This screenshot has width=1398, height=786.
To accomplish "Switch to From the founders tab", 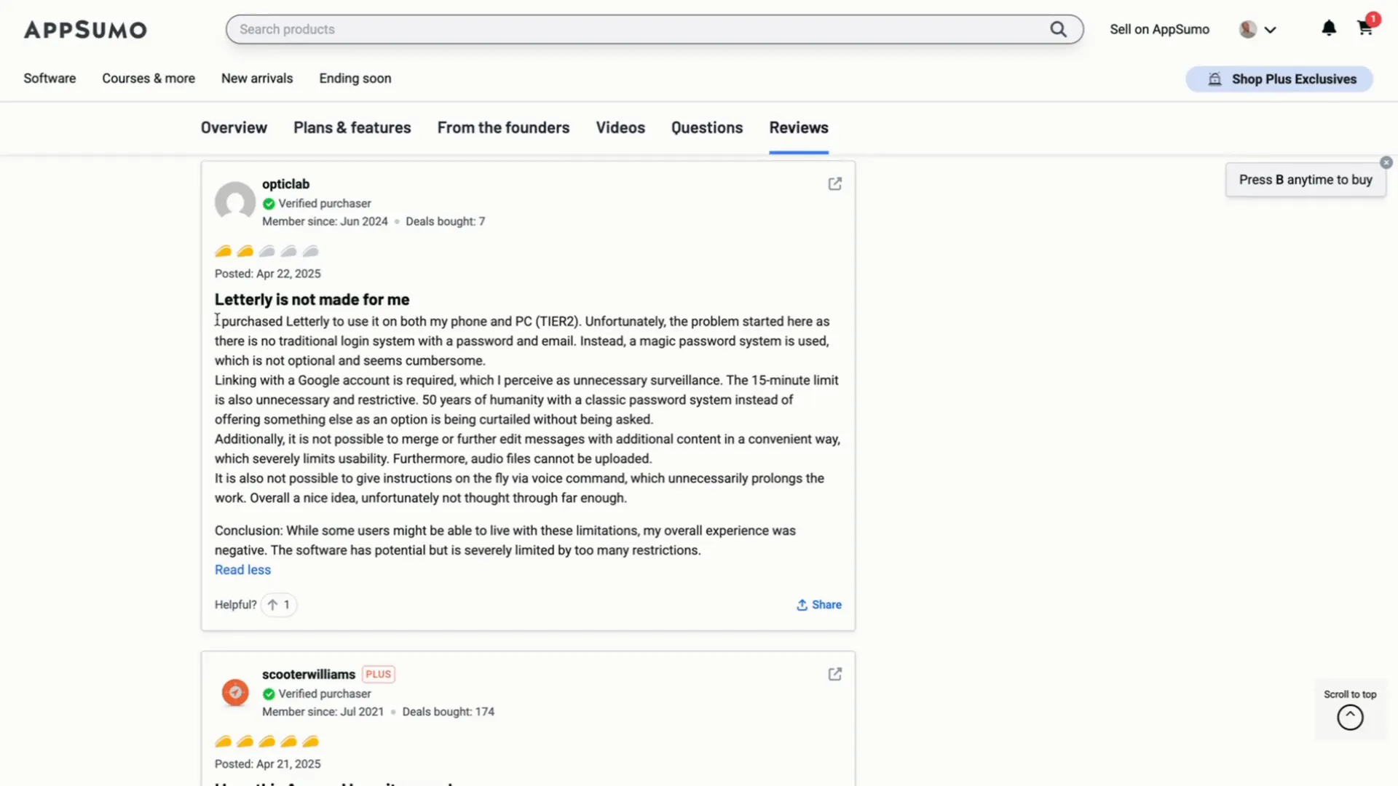I will point(504,128).
